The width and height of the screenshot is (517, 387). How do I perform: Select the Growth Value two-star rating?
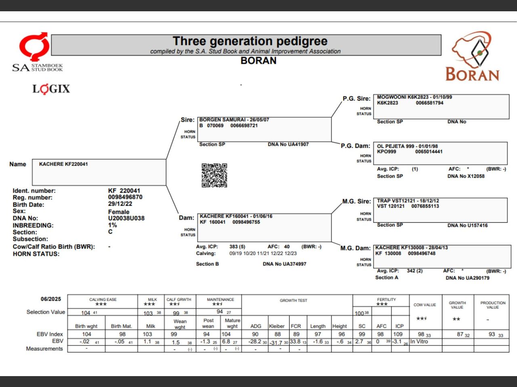pyautogui.click(x=456, y=318)
